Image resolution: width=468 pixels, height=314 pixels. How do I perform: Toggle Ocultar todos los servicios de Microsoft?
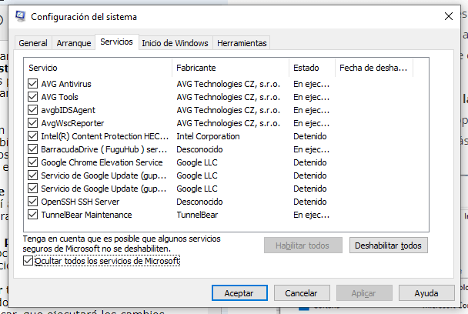pyautogui.click(x=28, y=261)
